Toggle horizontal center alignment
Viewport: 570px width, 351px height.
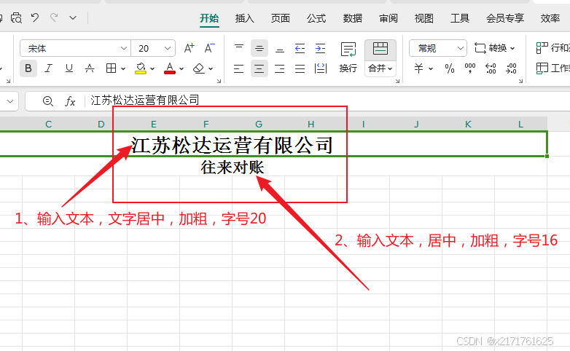[259, 68]
